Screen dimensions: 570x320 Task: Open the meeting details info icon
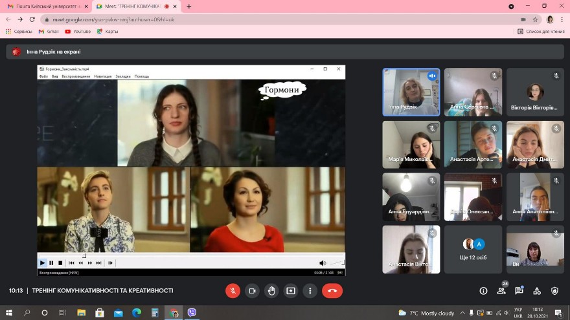[483, 291]
